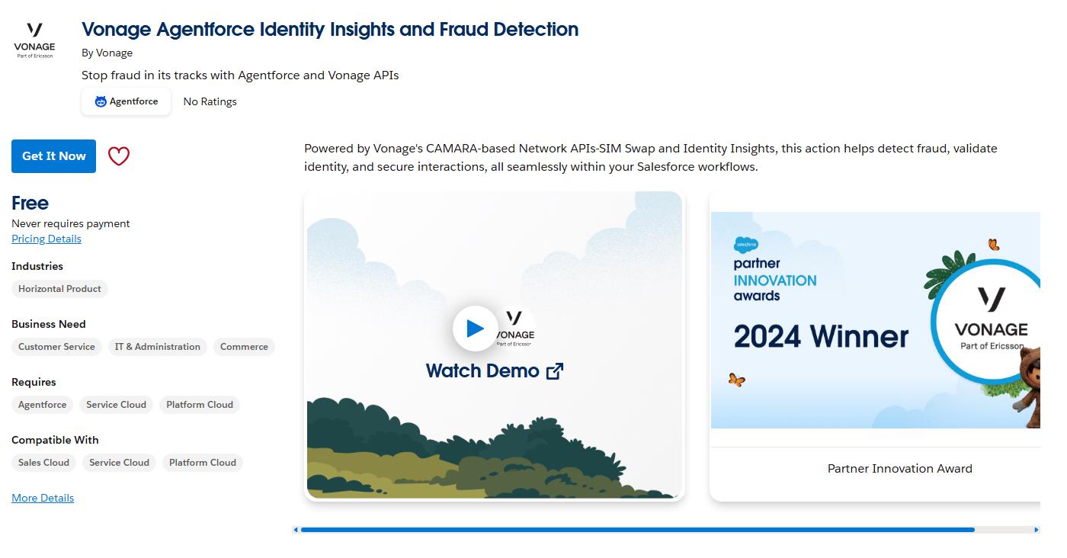
Task: Click the Vonage logo on the award image
Action: click(x=991, y=318)
